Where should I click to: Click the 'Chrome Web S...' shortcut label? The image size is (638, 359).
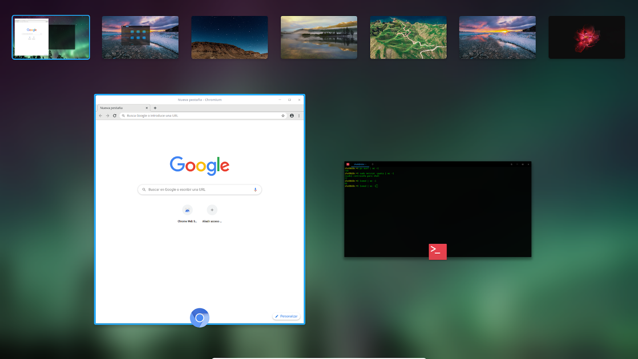pyautogui.click(x=187, y=221)
